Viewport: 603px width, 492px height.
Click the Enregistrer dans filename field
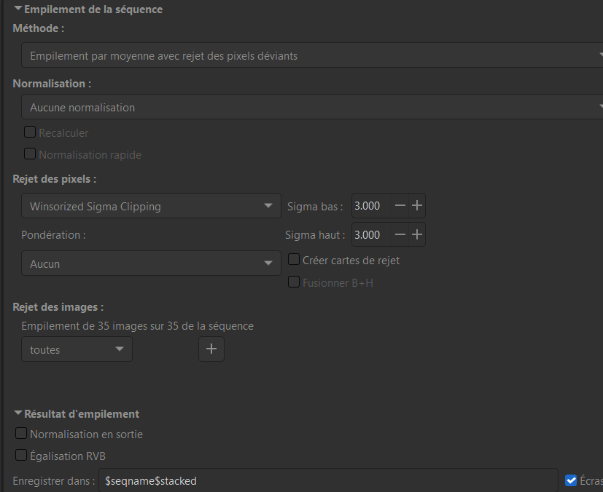[328, 481]
